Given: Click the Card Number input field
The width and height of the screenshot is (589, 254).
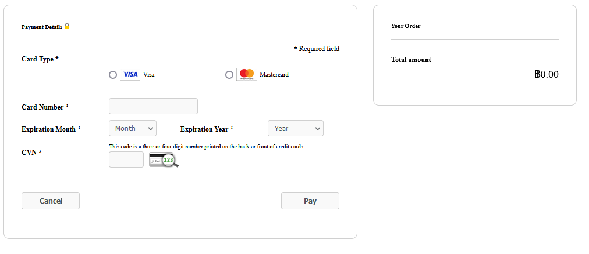Looking at the screenshot, I should (153, 106).
